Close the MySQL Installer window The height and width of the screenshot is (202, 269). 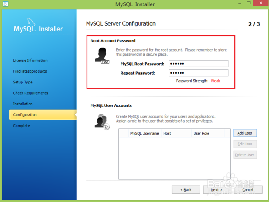(261, 3)
